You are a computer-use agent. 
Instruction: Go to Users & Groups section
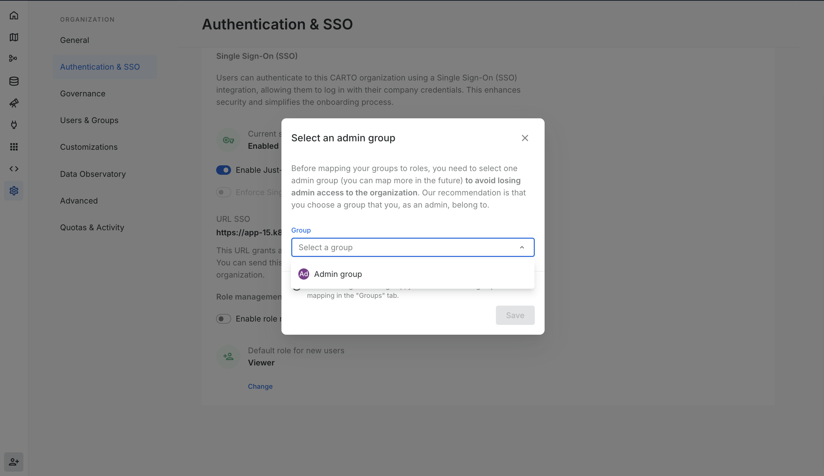click(89, 120)
